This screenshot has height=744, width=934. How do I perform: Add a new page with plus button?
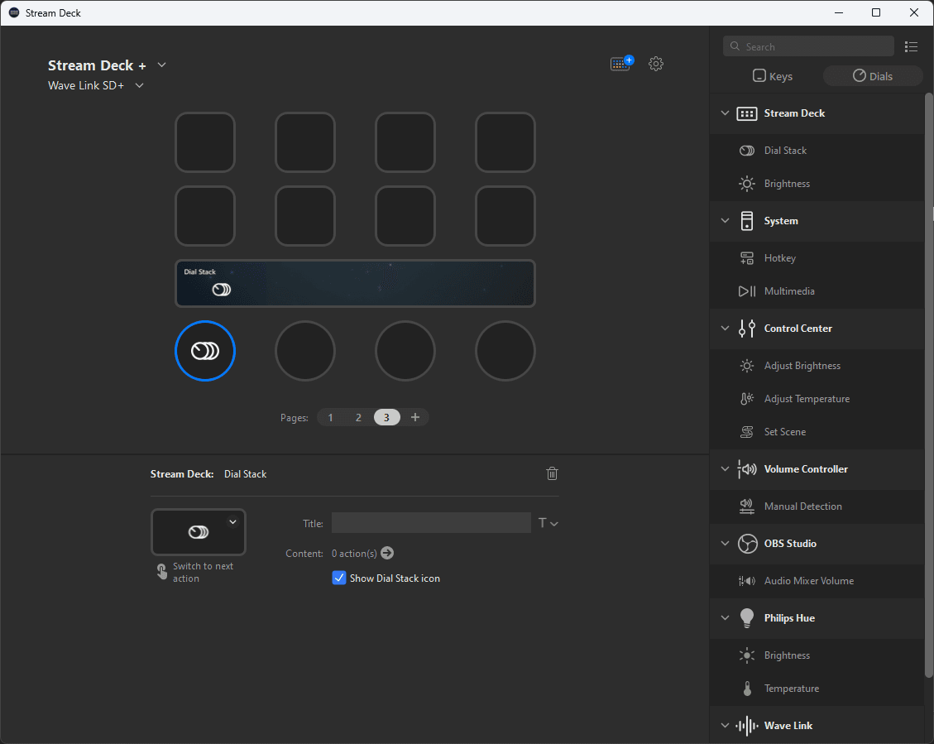pos(415,417)
